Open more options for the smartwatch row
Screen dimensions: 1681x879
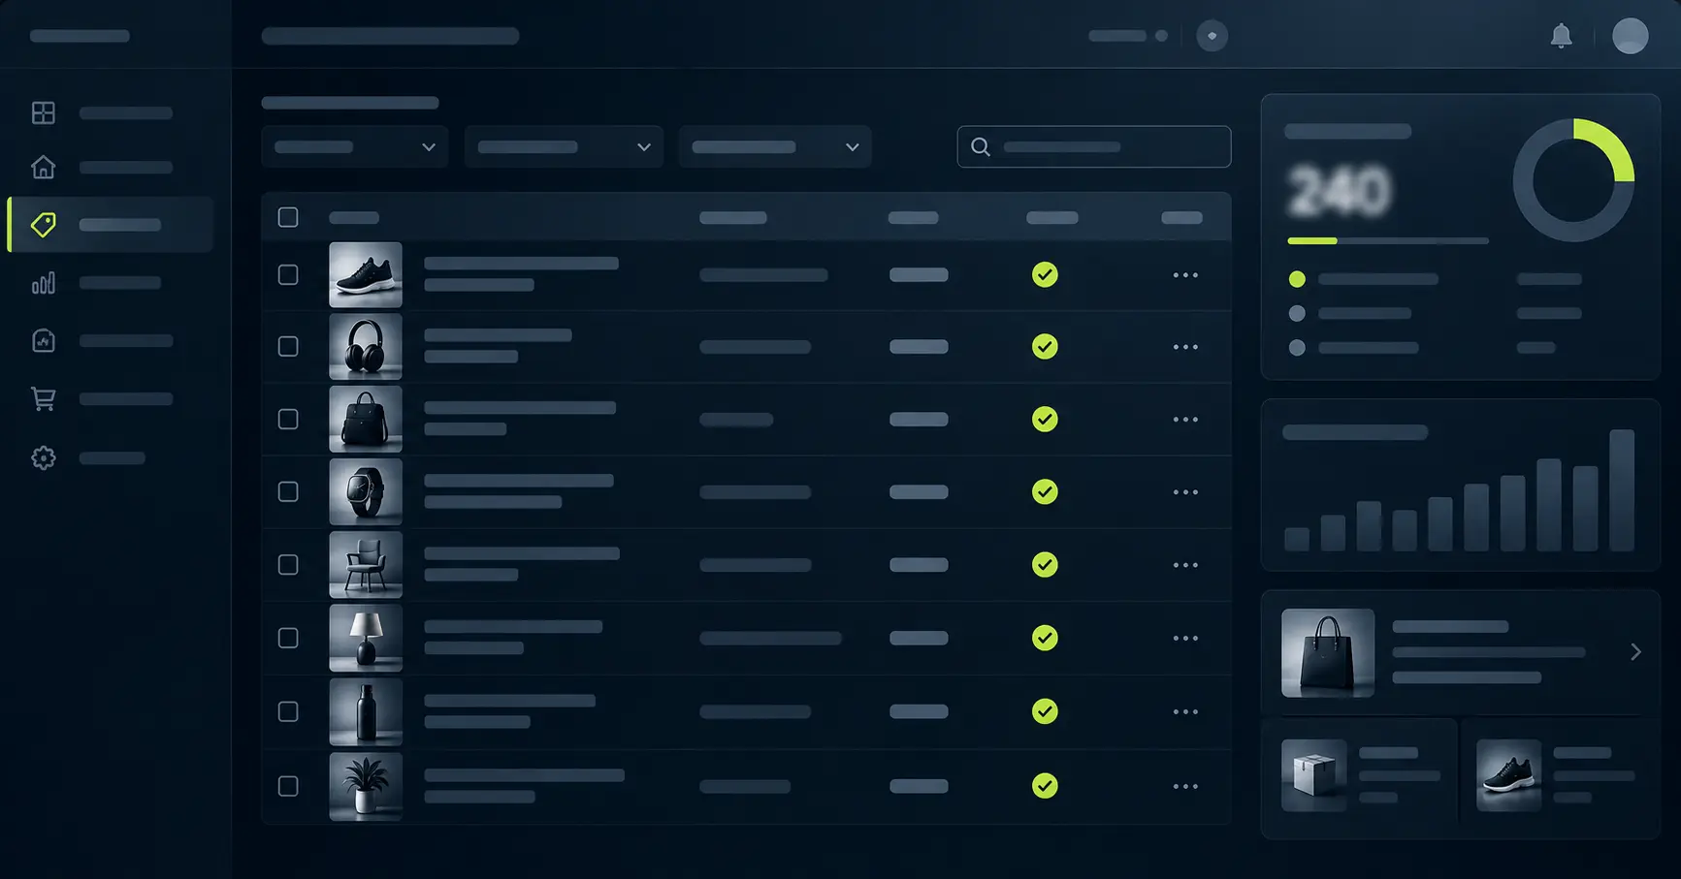click(x=1185, y=492)
